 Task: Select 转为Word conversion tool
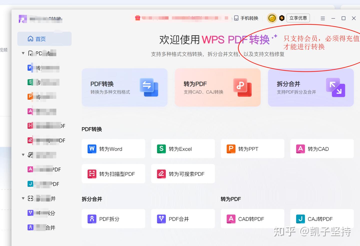(x=113, y=149)
